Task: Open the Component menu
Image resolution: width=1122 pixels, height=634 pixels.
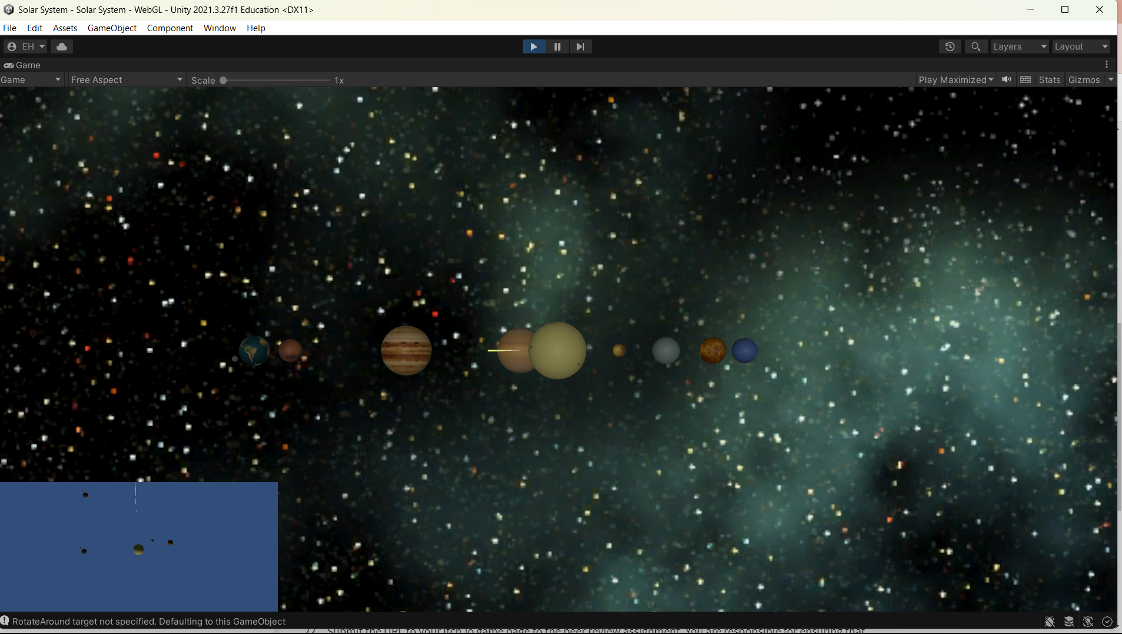Action: click(170, 28)
